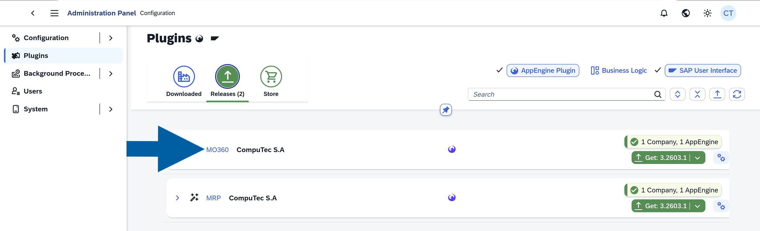Click the globe language icon in top bar
The height and width of the screenshot is (231, 760).
click(685, 13)
